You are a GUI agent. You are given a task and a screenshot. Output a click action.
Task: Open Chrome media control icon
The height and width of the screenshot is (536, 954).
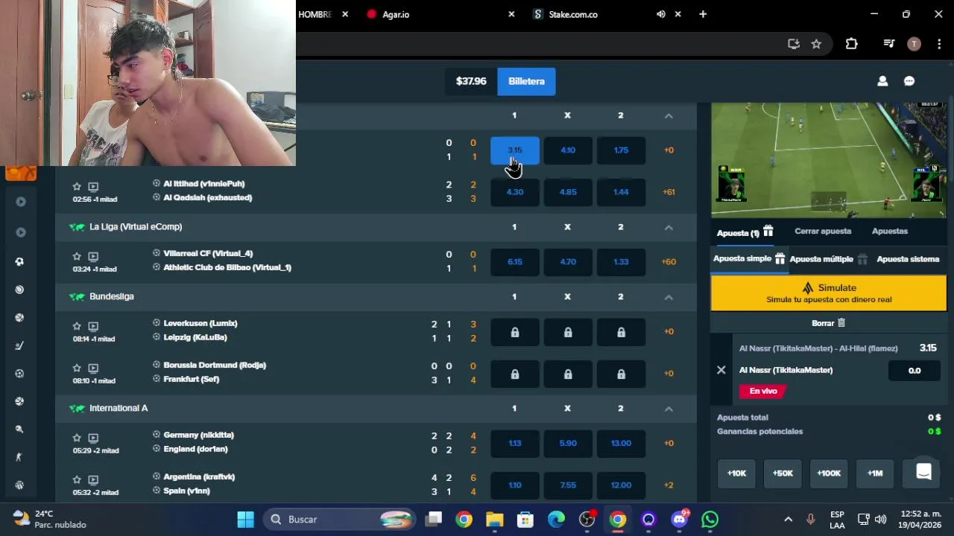pos(888,44)
